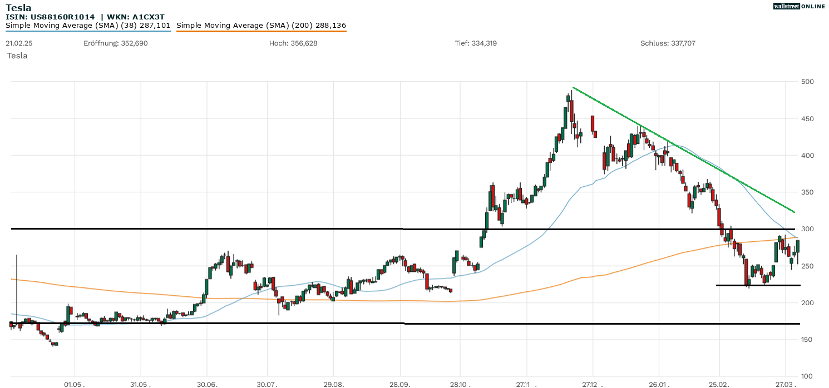Click the ISIN and WKN text line
This screenshot has width=829, height=388.
click(x=85, y=17)
